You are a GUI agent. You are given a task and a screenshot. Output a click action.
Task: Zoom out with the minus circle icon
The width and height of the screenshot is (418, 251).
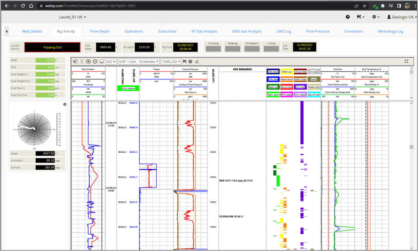click(95, 62)
